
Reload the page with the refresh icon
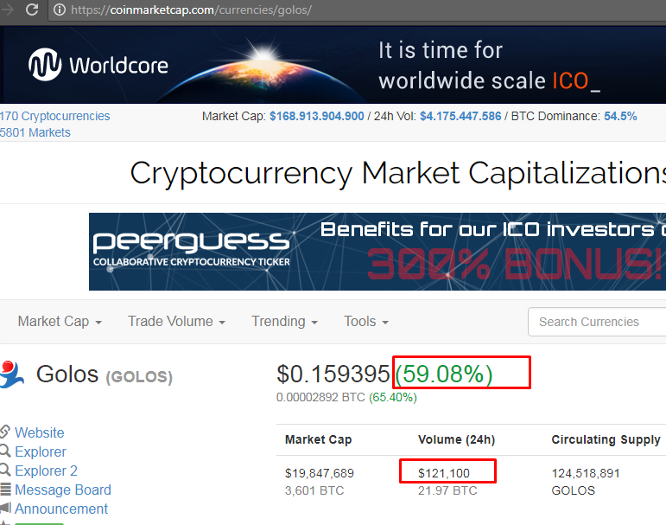coord(32,10)
